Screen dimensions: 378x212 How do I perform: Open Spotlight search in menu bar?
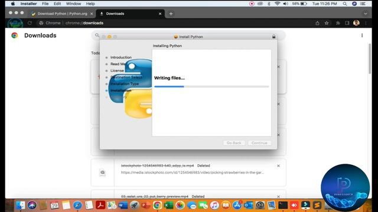point(345,4)
